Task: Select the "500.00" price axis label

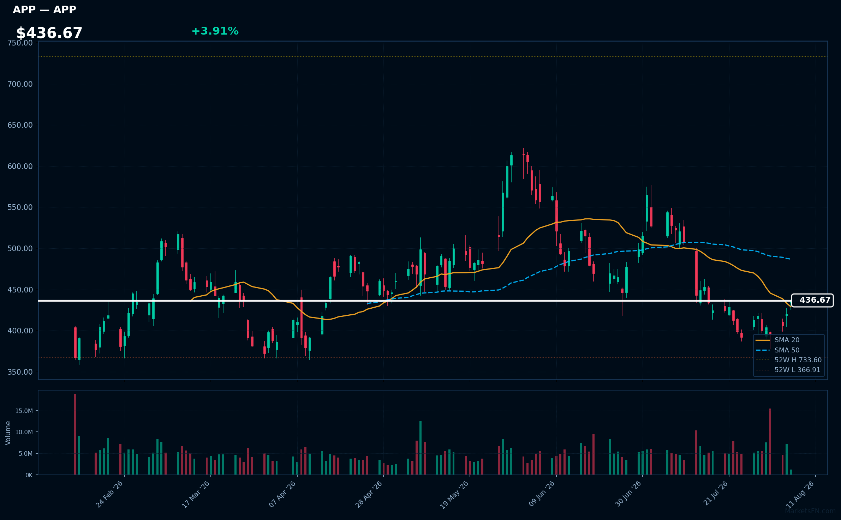Action: click(20, 249)
